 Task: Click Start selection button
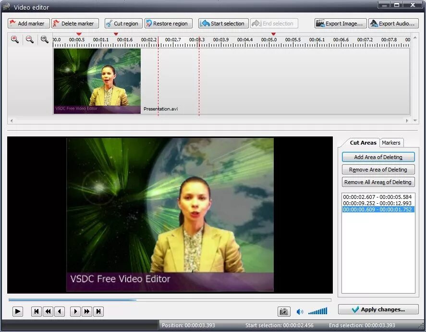[x=223, y=24]
